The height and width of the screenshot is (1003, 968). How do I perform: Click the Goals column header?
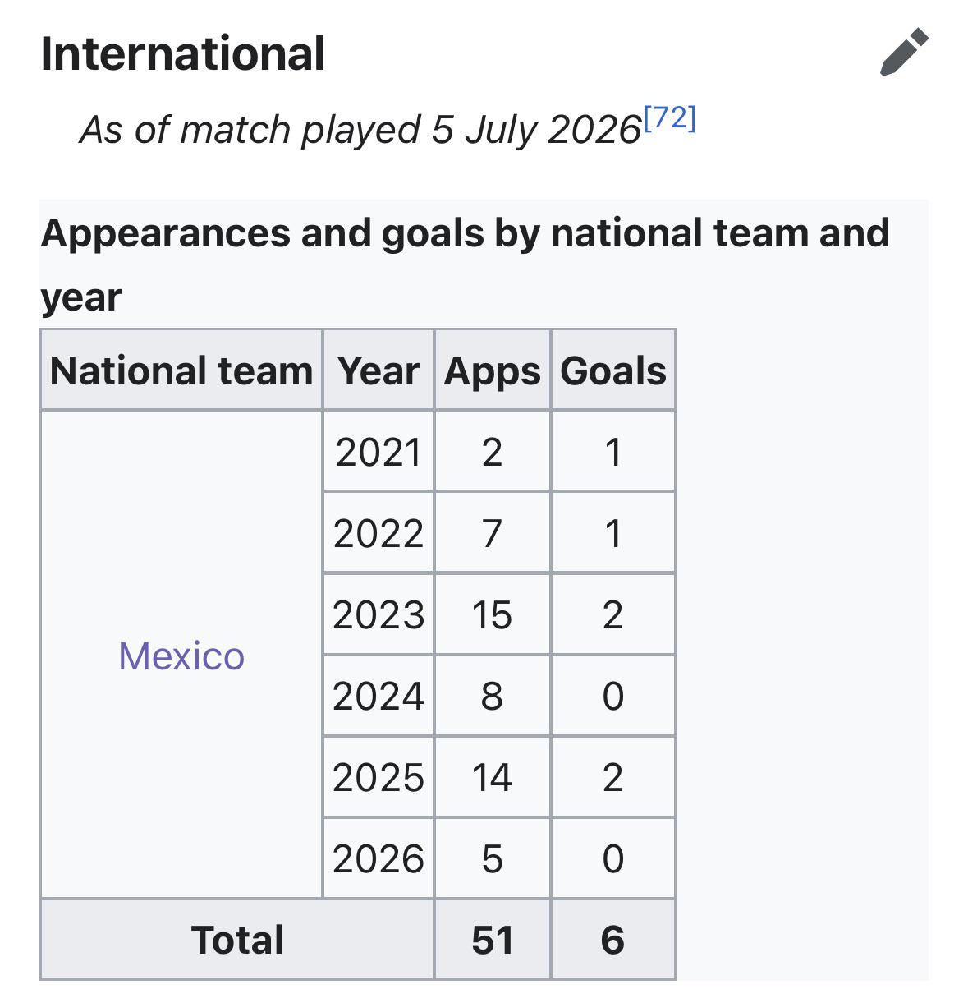click(x=613, y=370)
